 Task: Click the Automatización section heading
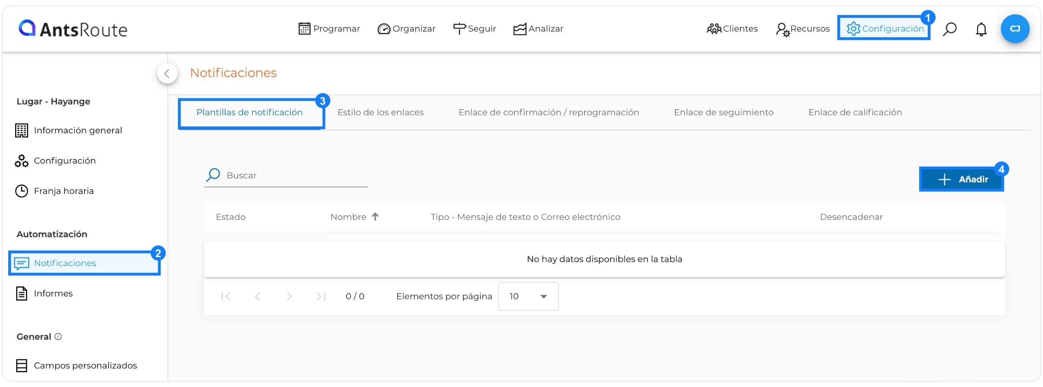(52, 234)
